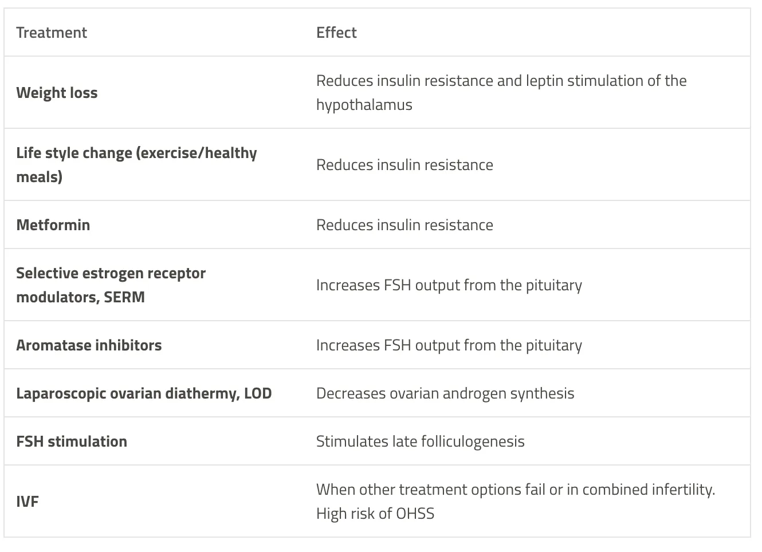Select the FSH stimulation row label

pyautogui.click(x=72, y=441)
